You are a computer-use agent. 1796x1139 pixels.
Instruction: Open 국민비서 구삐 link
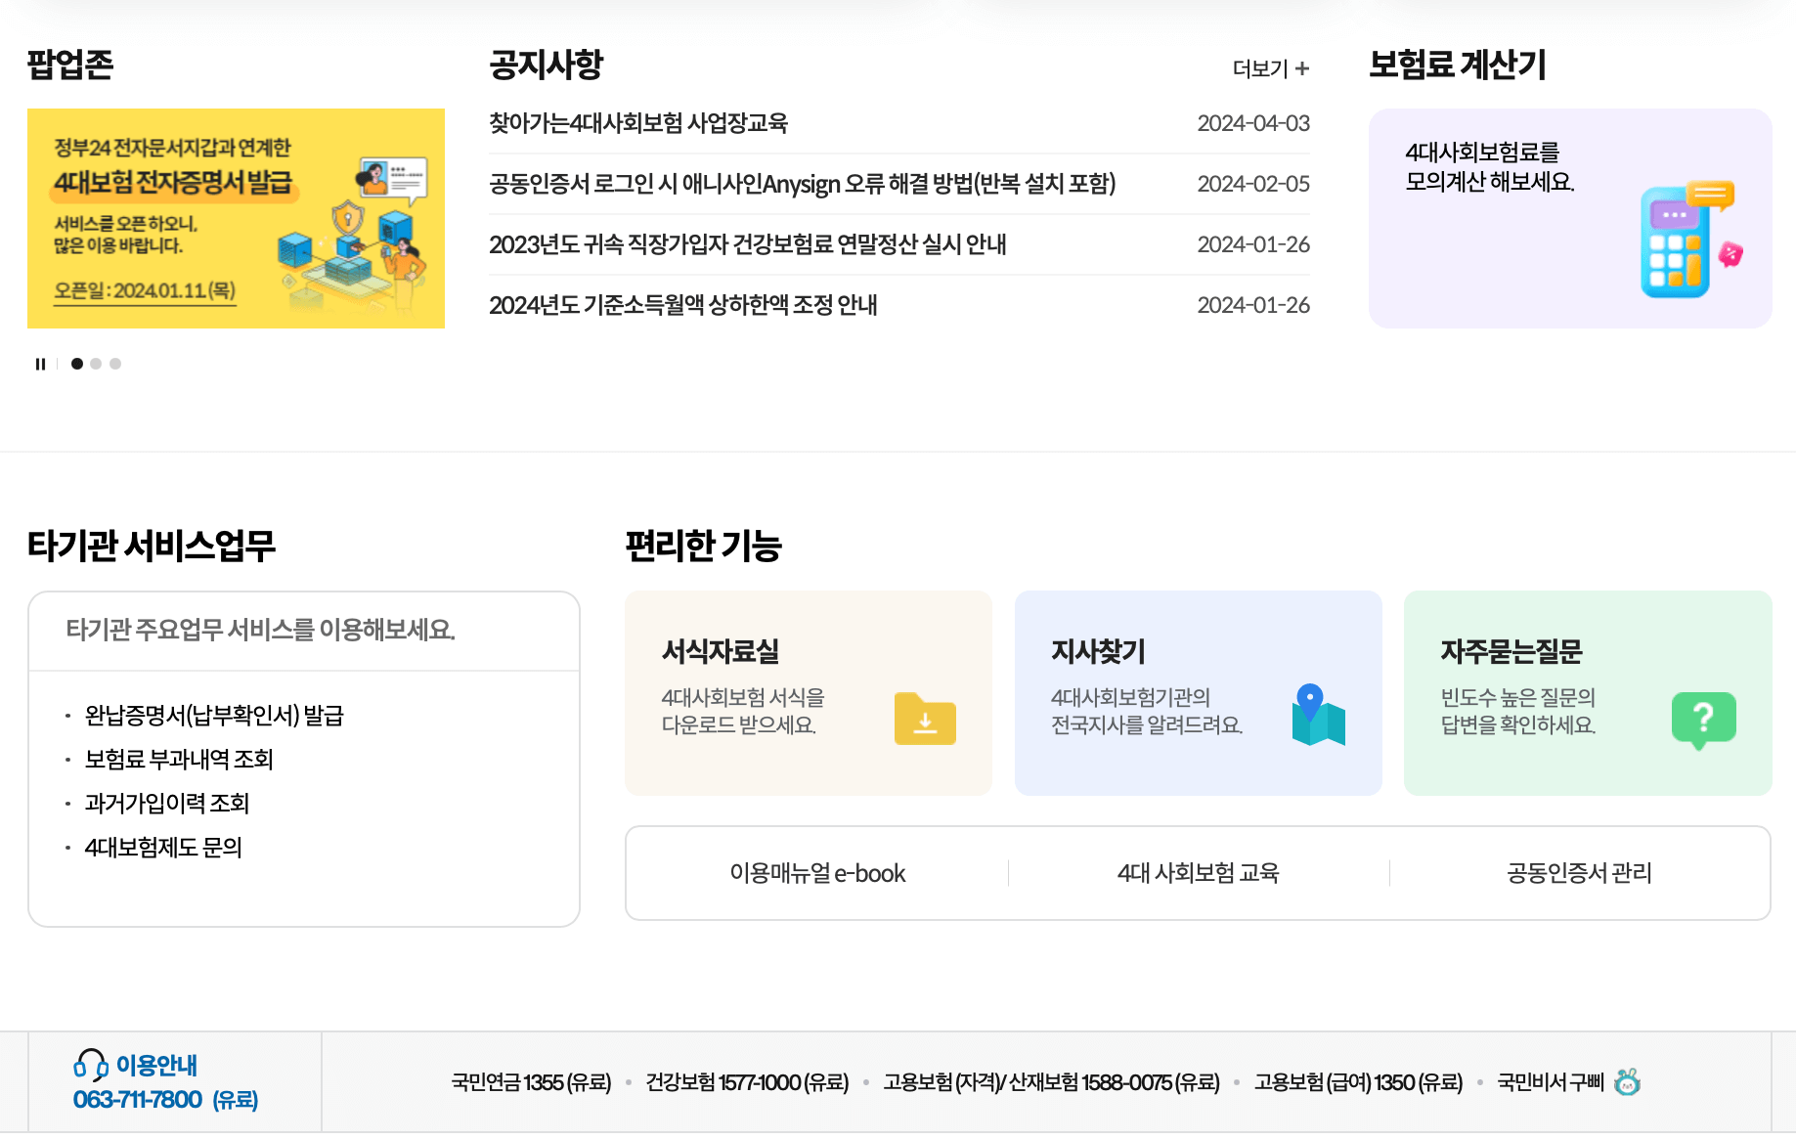coord(1551,1082)
